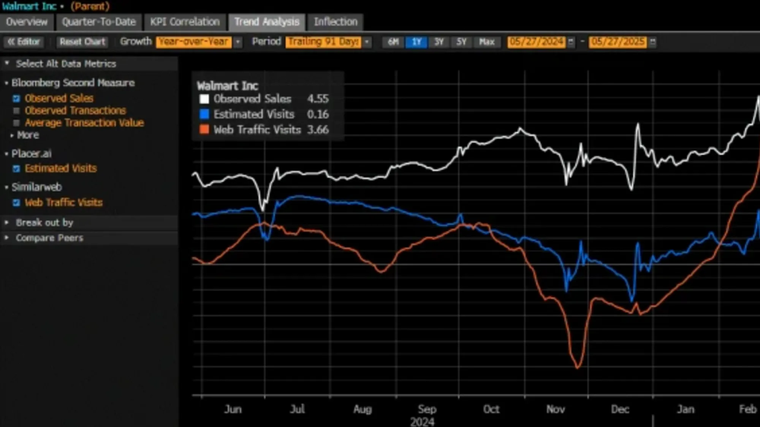Uncheck the Observed Sales checkbox
The image size is (760, 427).
(x=16, y=99)
